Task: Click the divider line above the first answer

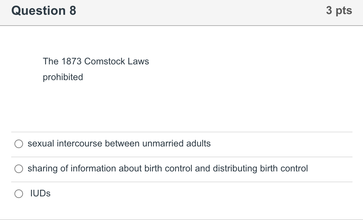Action: pyautogui.click(x=181, y=131)
